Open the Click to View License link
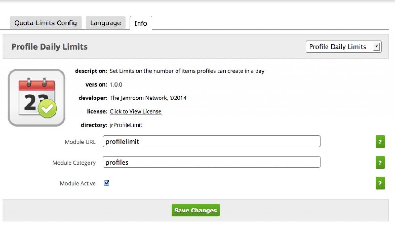This screenshot has width=395, height=230. [x=135, y=111]
